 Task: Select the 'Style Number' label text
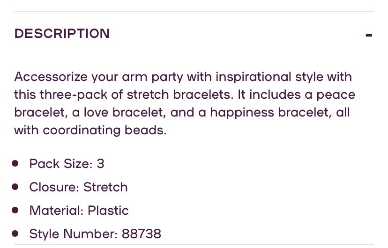click(x=73, y=234)
